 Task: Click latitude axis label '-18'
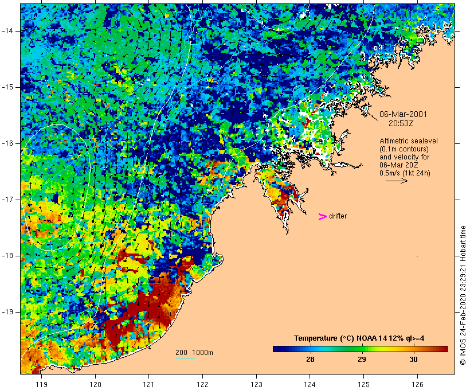7,256
